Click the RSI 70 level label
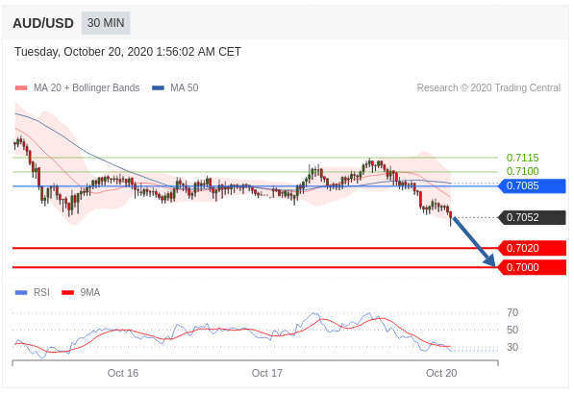This screenshot has height=394, width=574. [512, 312]
